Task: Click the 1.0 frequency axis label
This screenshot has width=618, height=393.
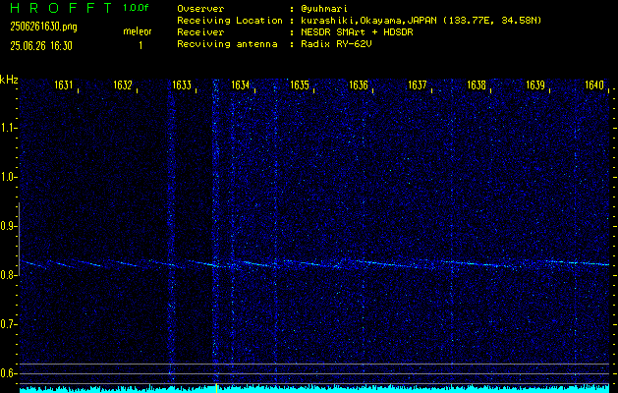Action: (8, 177)
